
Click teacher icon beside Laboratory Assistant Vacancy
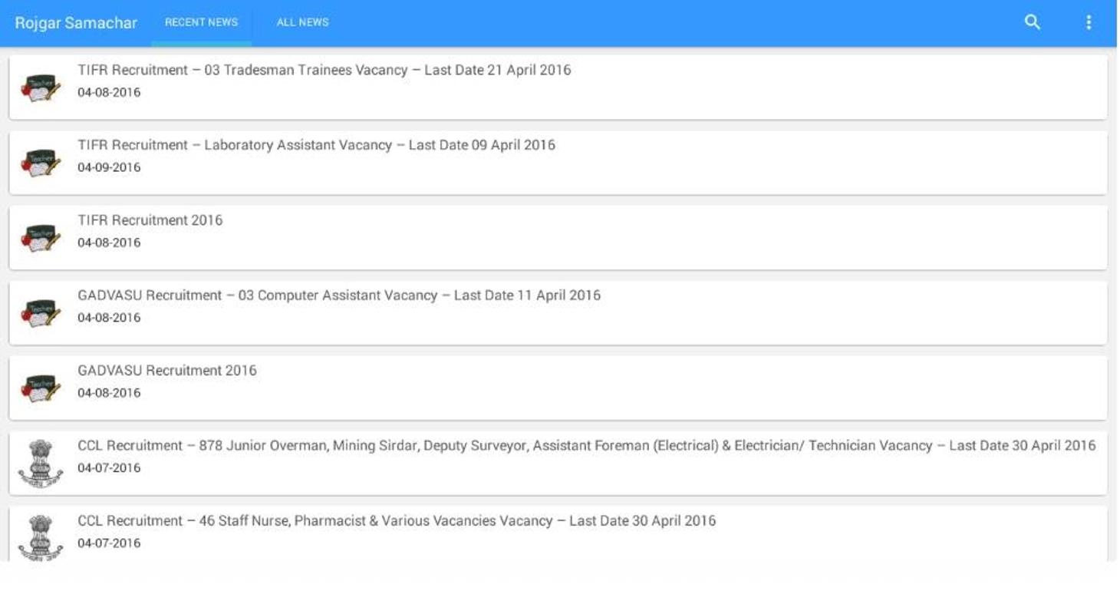pyautogui.click(x=41, y=163)
